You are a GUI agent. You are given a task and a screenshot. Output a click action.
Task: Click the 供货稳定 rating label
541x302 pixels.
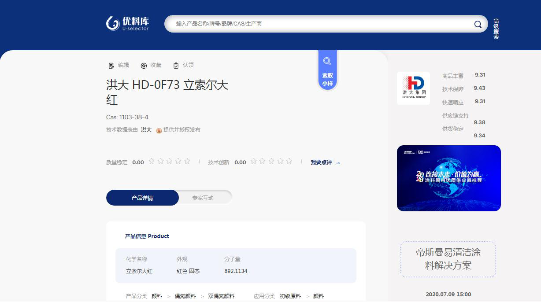(x=453, y=129)
